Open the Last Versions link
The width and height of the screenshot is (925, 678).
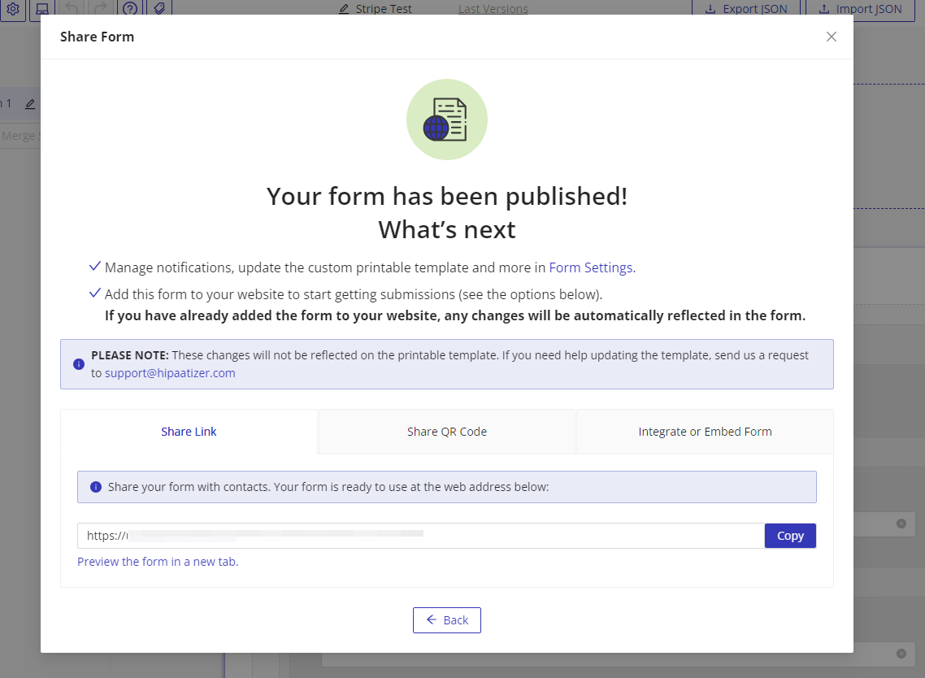point(493,9)
